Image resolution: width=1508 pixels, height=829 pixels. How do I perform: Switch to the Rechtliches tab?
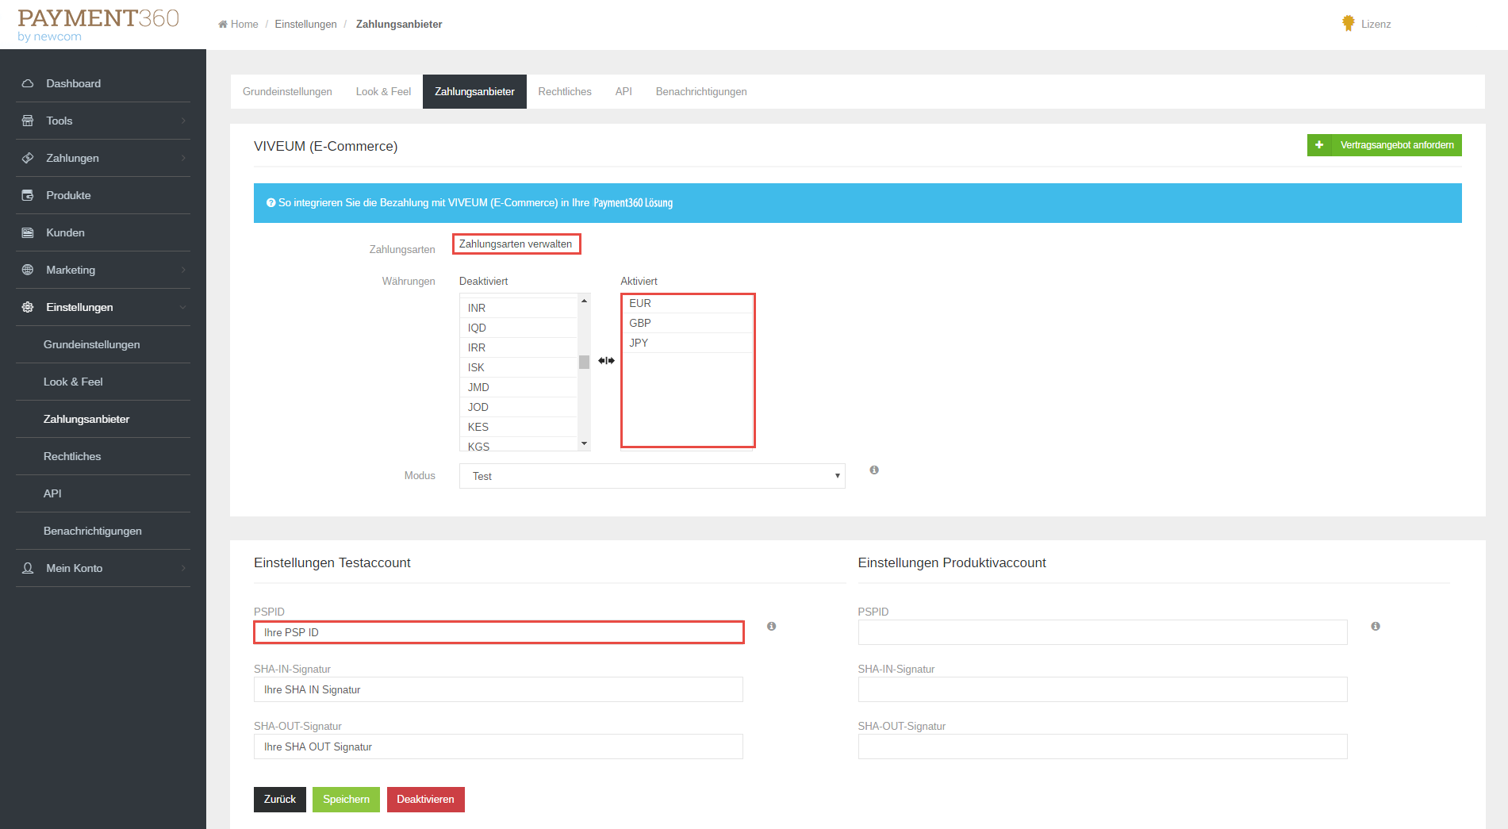564,92
